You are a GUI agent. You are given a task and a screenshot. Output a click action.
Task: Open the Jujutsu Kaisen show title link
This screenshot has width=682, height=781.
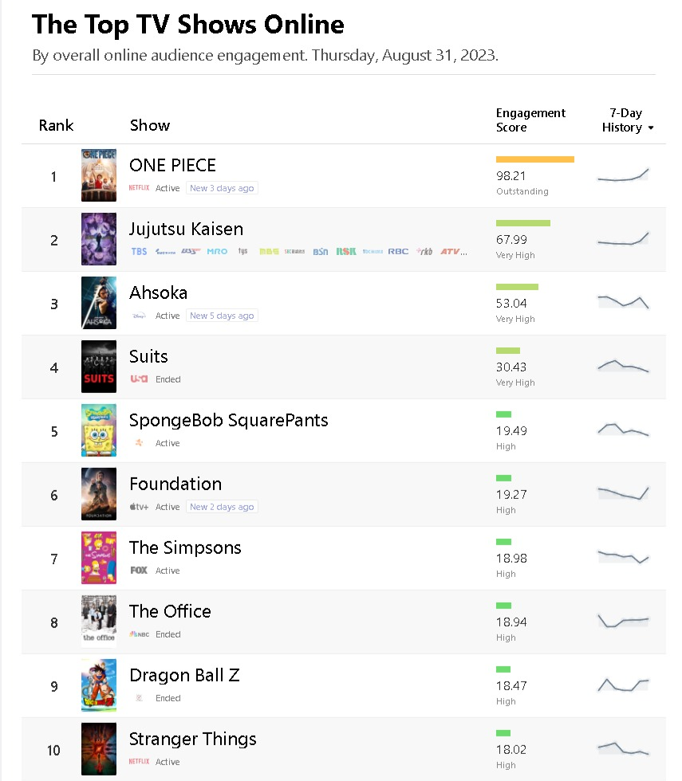tap(186, 230)
